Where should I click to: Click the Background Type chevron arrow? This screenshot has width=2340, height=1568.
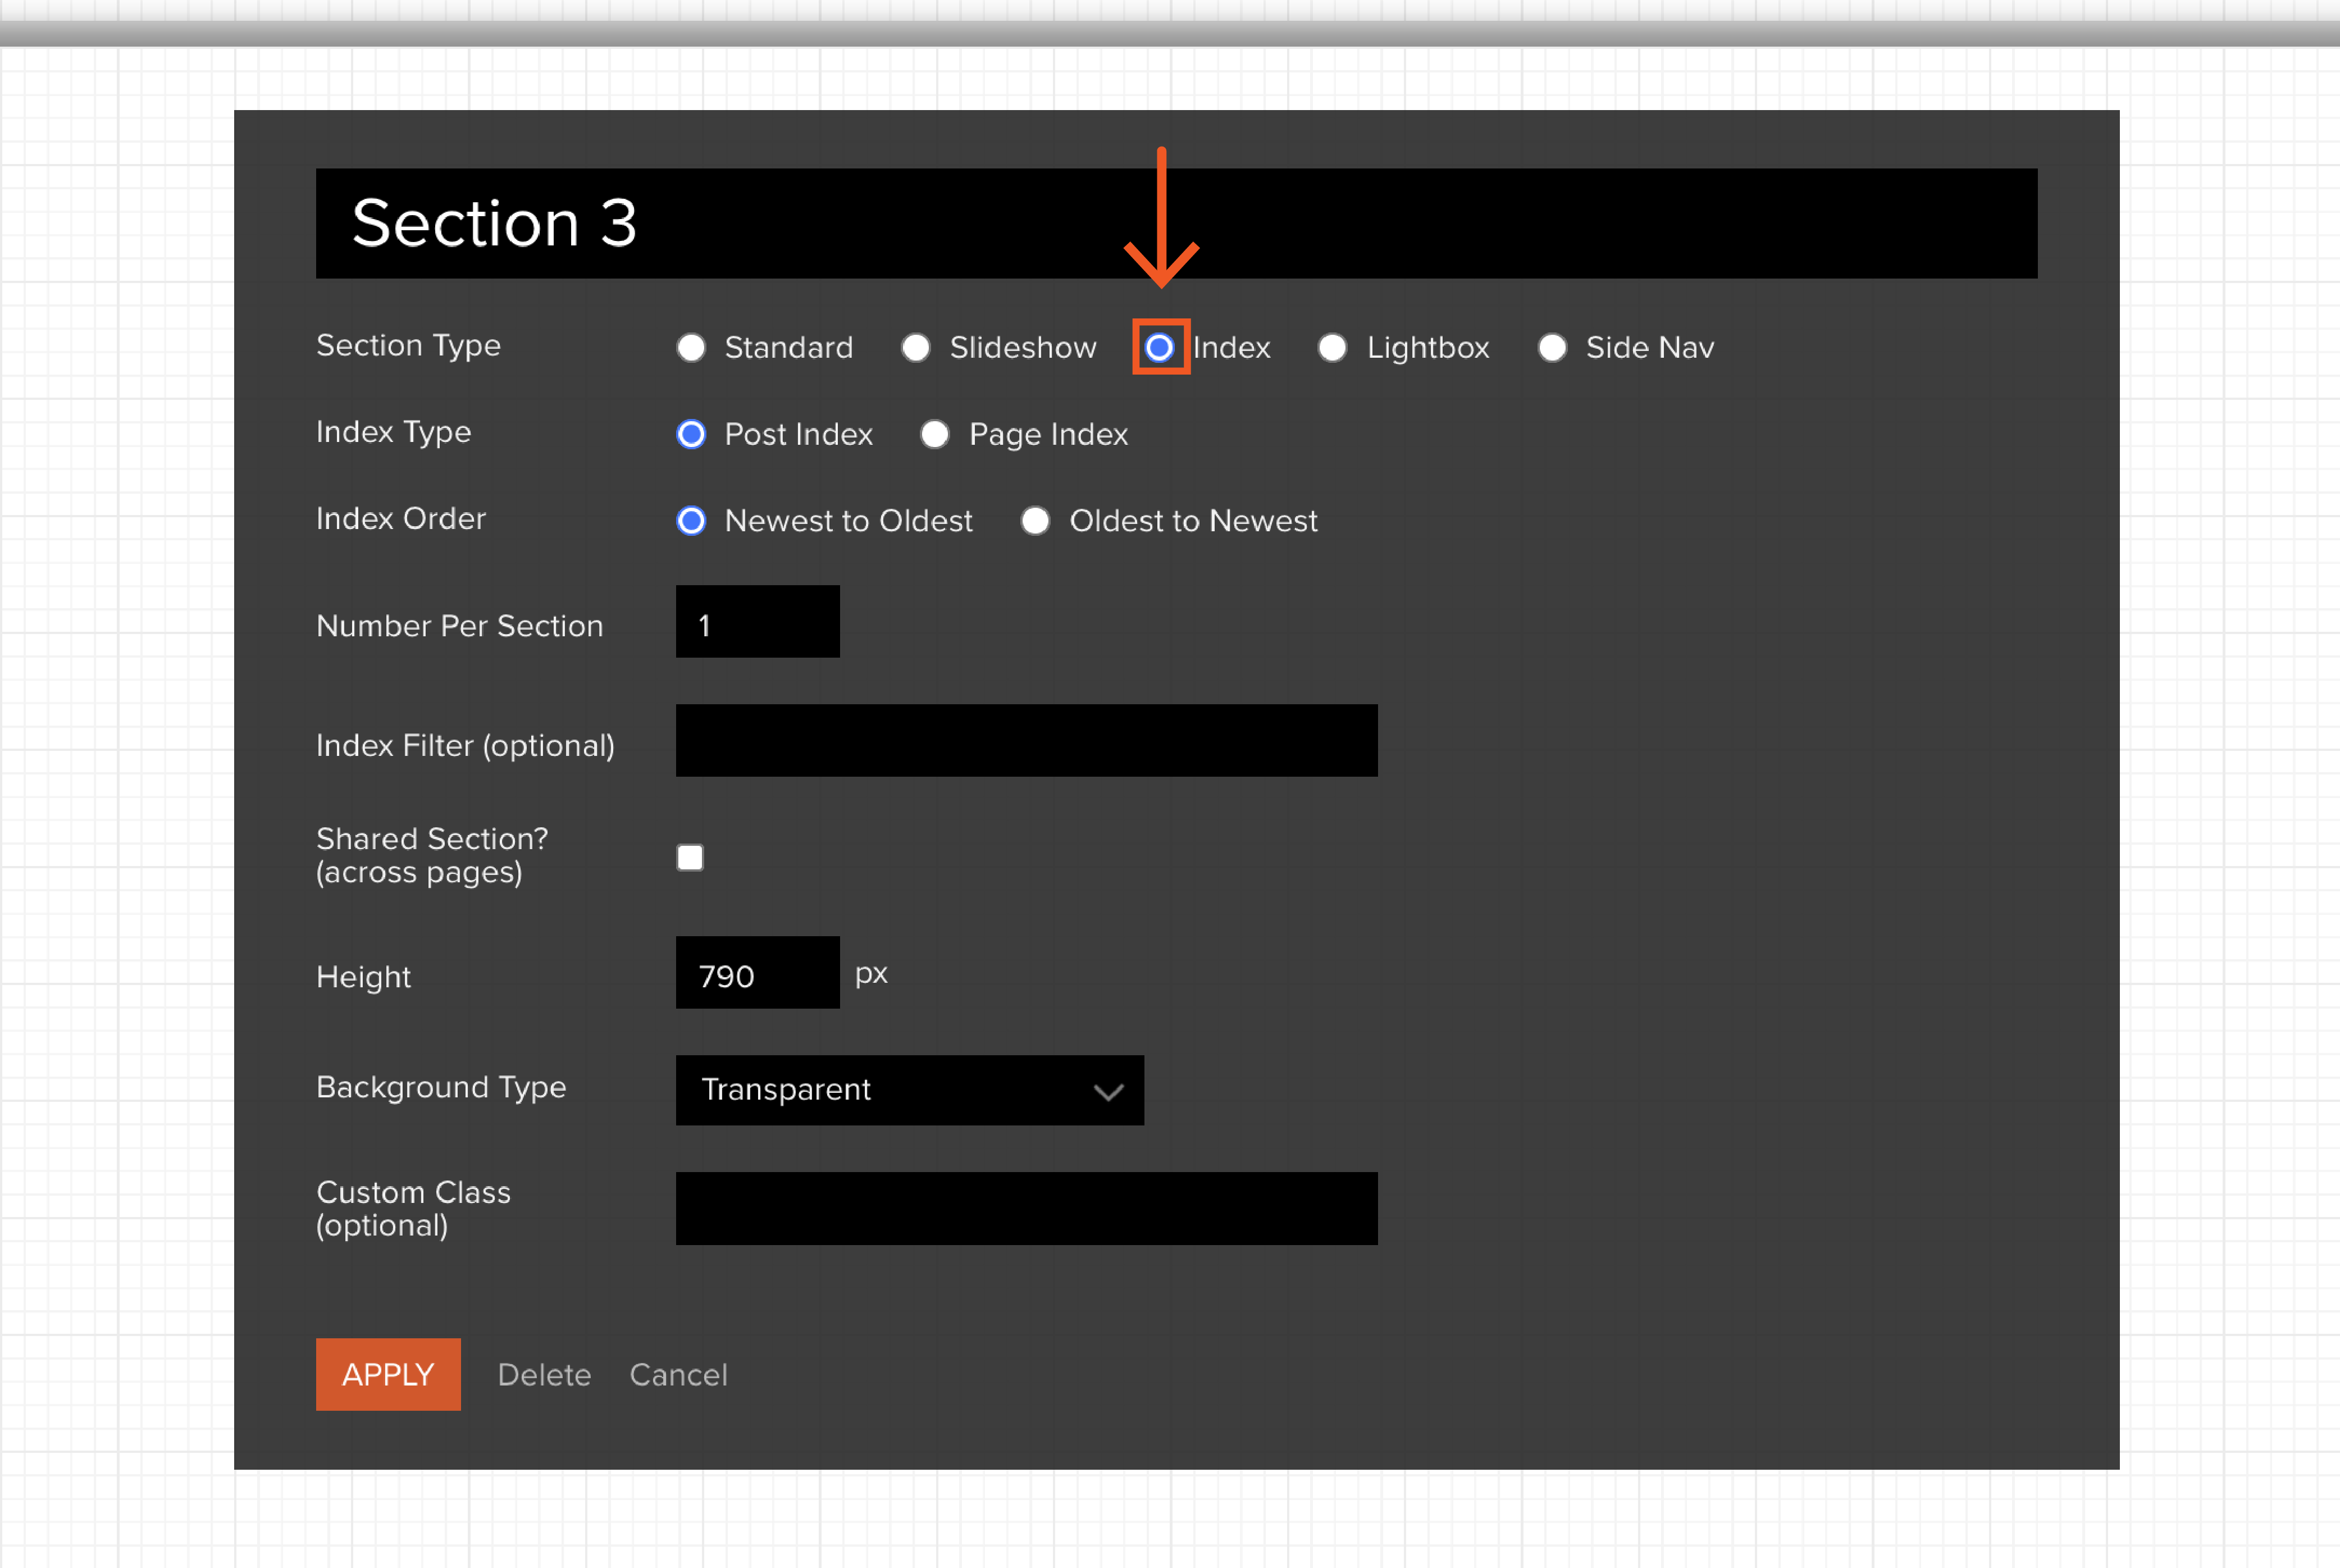(1108, 1092)
